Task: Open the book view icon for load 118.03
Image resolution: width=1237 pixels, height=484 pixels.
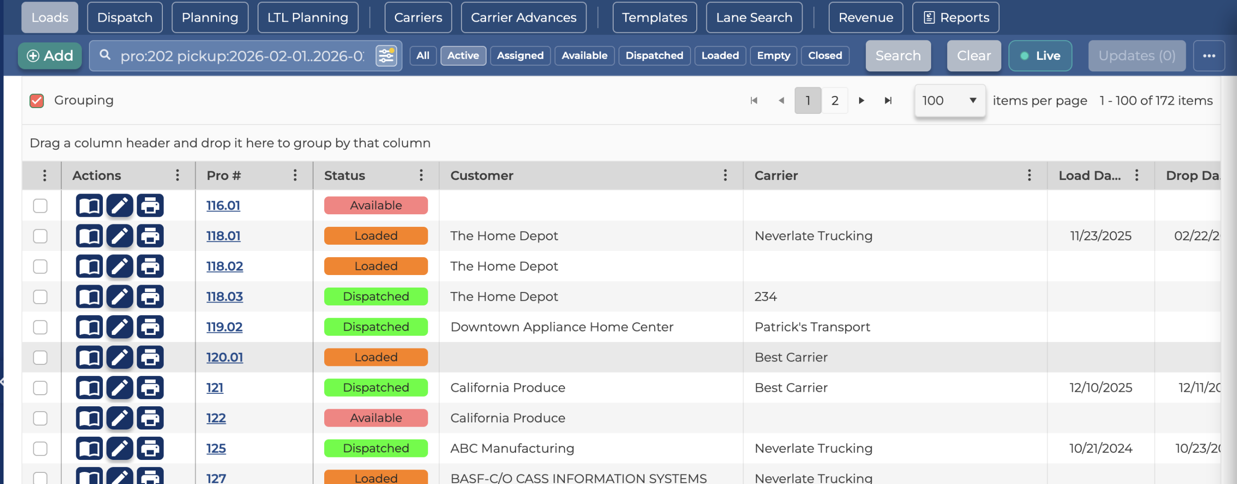Action: pyautogui.click(x=89, y=297)
